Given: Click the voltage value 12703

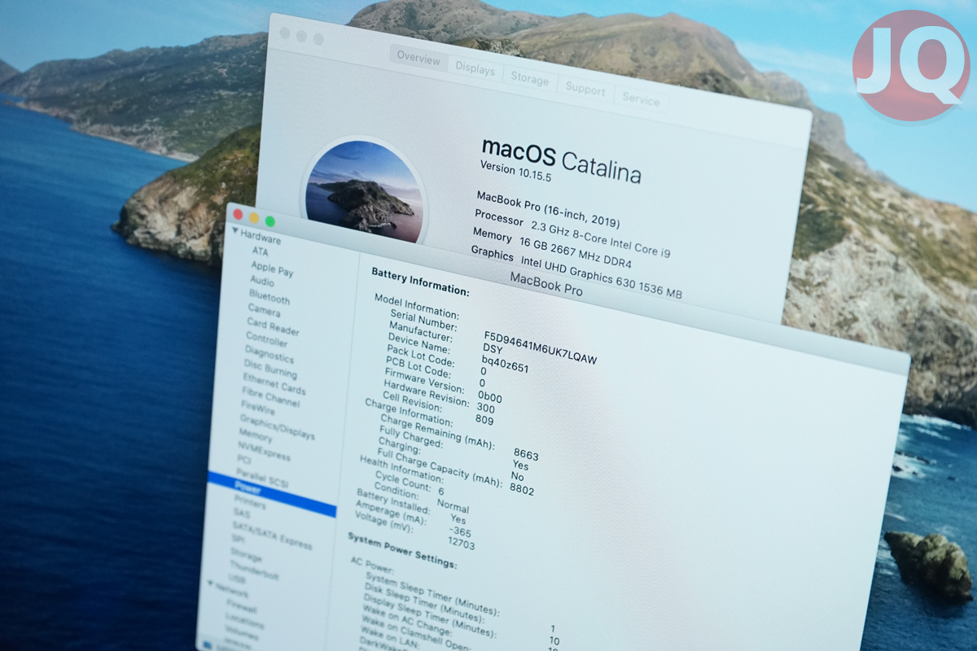Looking at the screenshot, I should pyautogui.click(x=461, y=544).
